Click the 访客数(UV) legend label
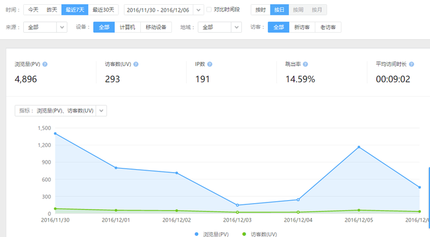 tap(264, 234)
